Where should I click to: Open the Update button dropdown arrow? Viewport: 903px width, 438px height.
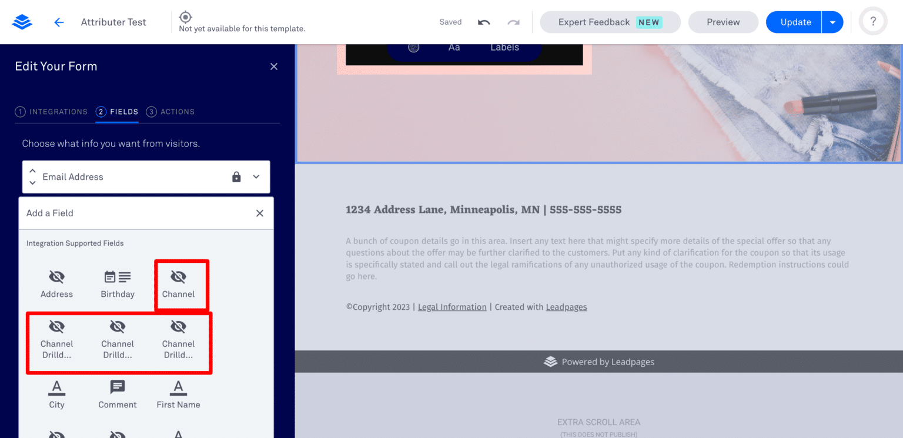pos(832,22)
